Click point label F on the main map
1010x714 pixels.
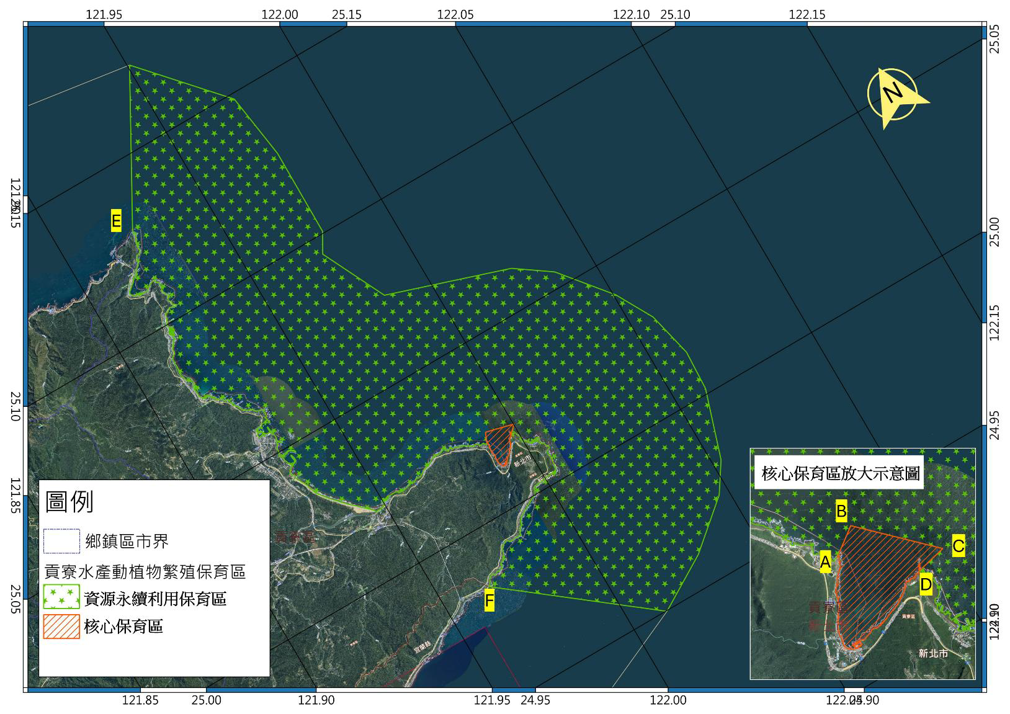tap(489, 600)
